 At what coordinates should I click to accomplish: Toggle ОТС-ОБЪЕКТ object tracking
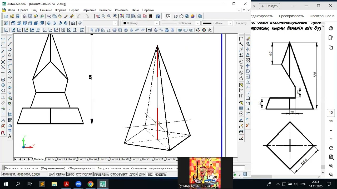[119, 175]
